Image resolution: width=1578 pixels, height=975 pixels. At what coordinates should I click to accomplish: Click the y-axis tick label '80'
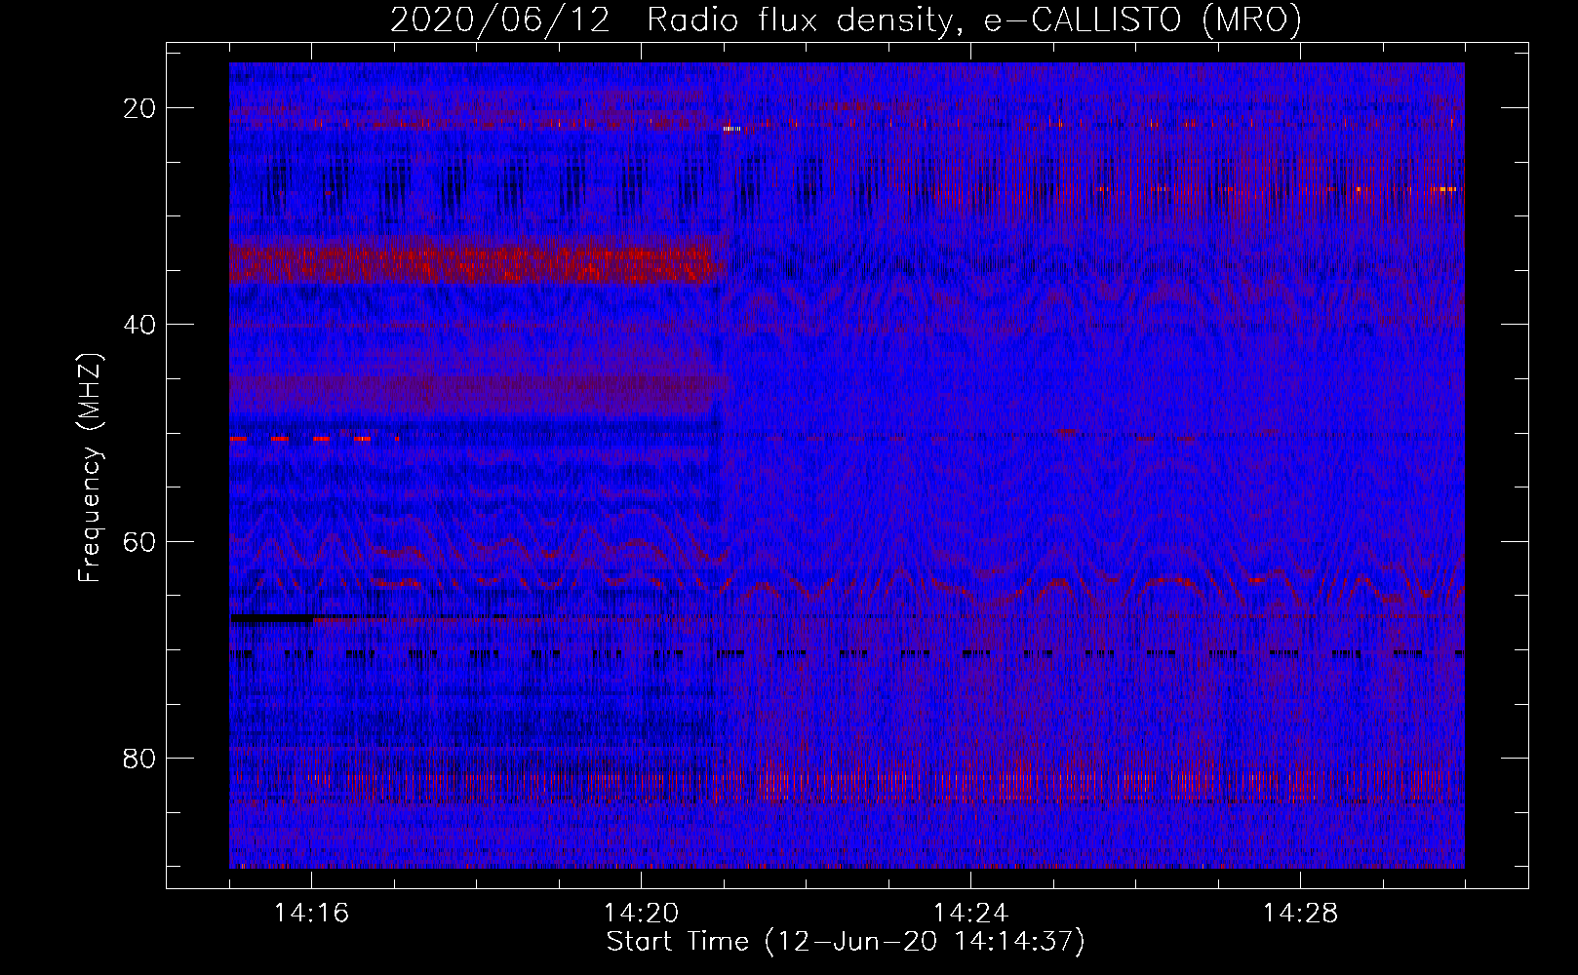(x=140, y=758)
